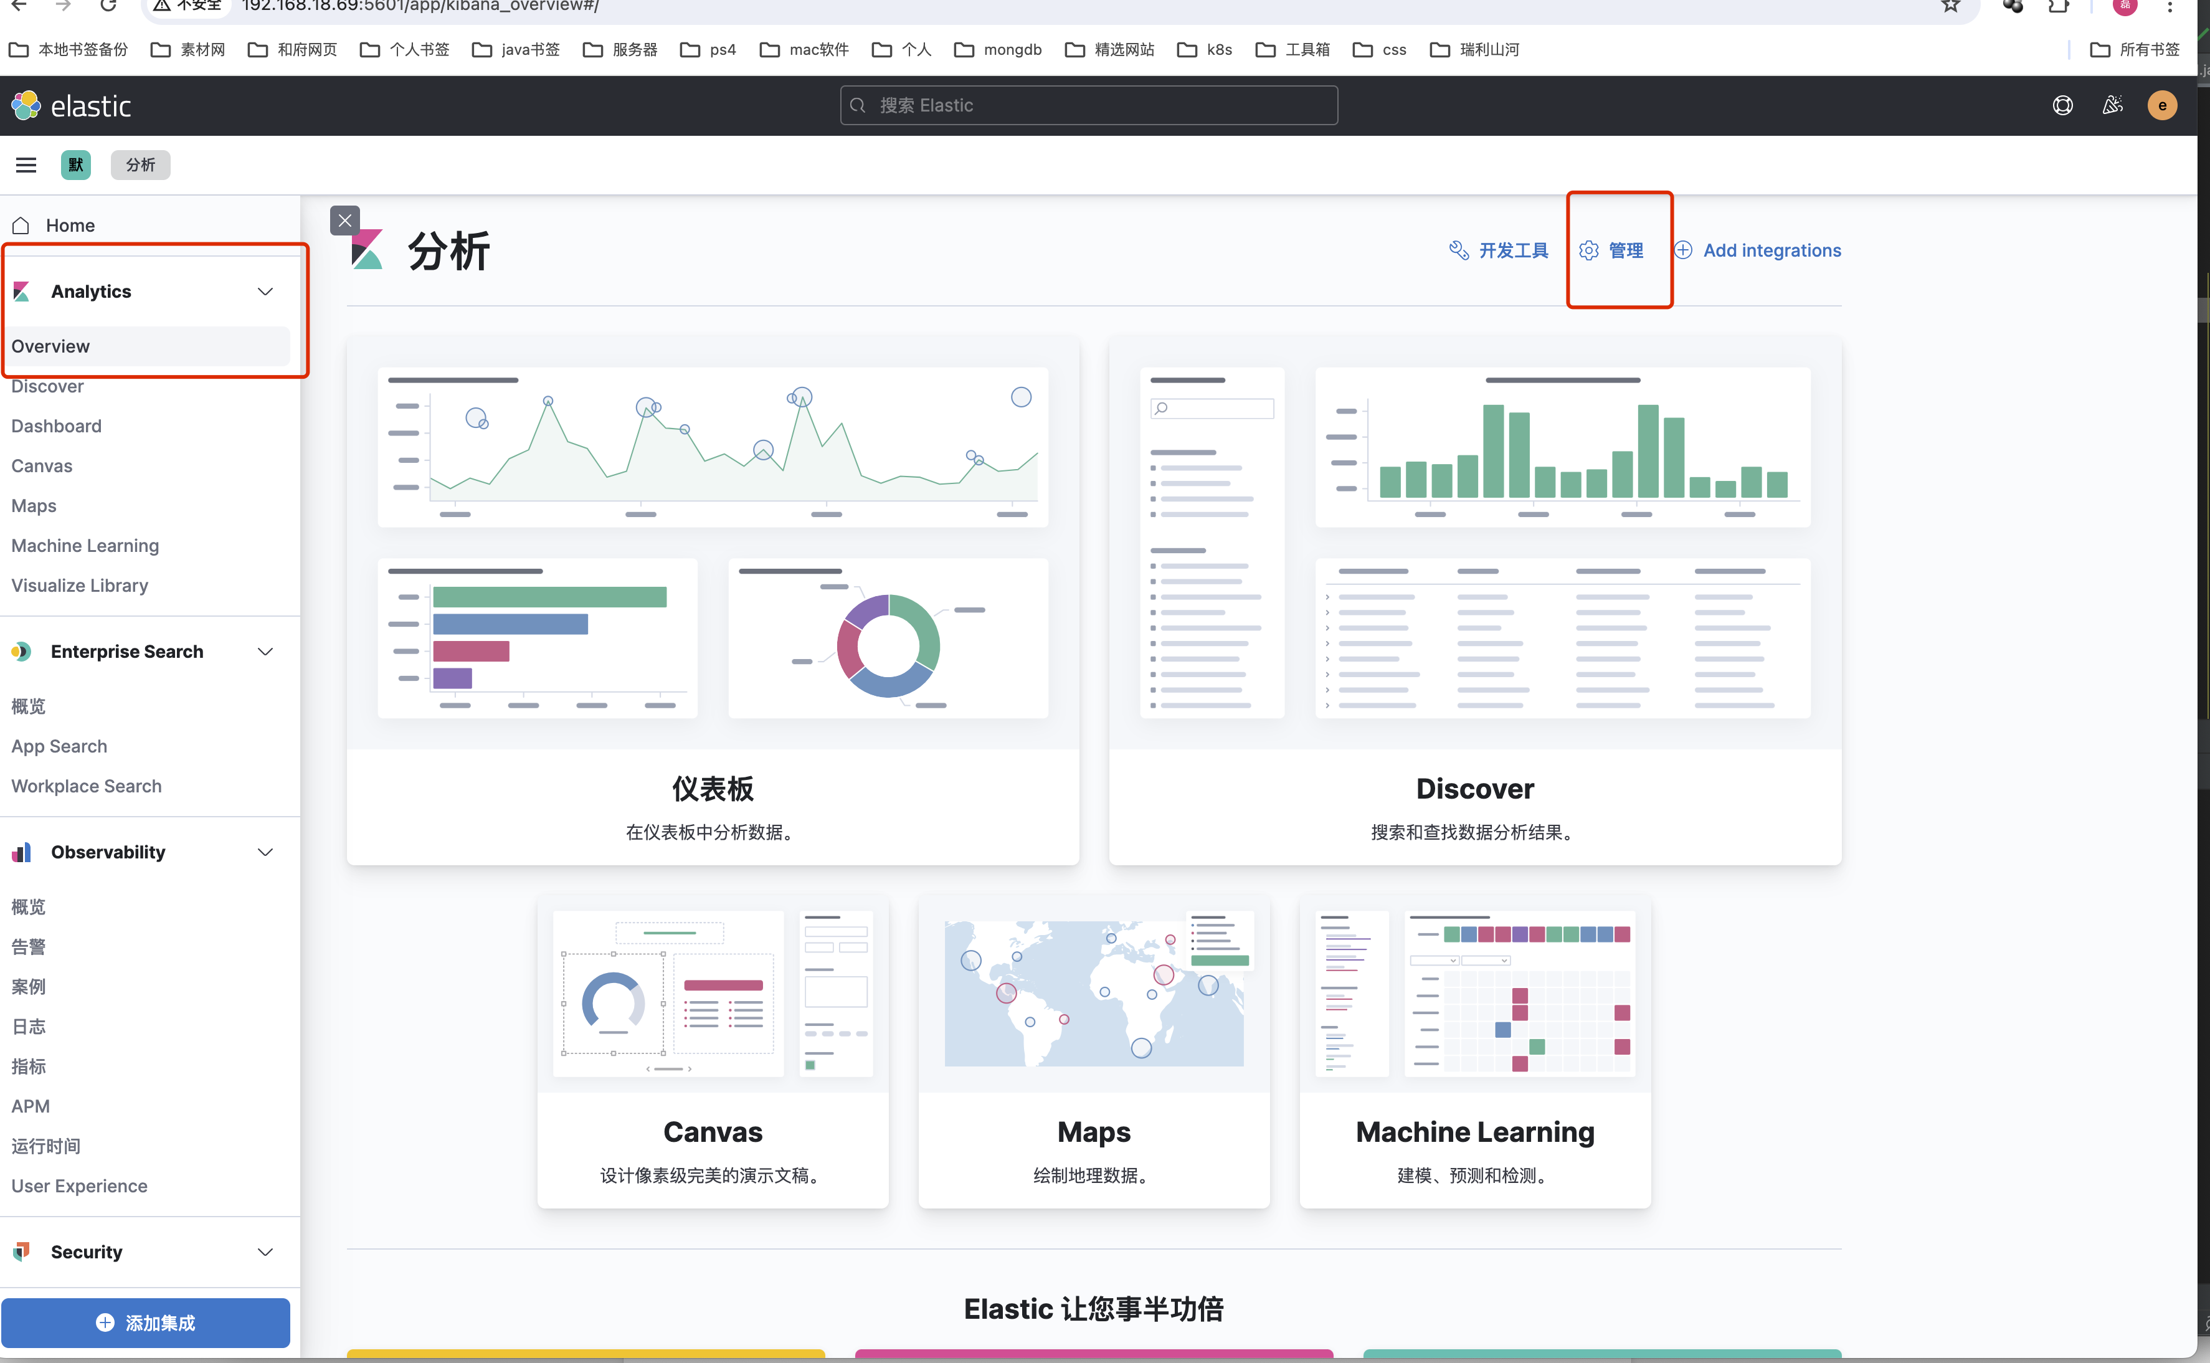Open 日志 under Observability
The height and width of the screenshot is (1363, 2210).
tap(28, 1026)
